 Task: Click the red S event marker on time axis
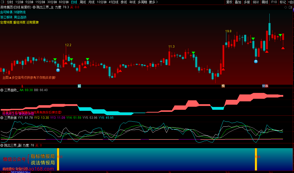[x=22, y=86]
